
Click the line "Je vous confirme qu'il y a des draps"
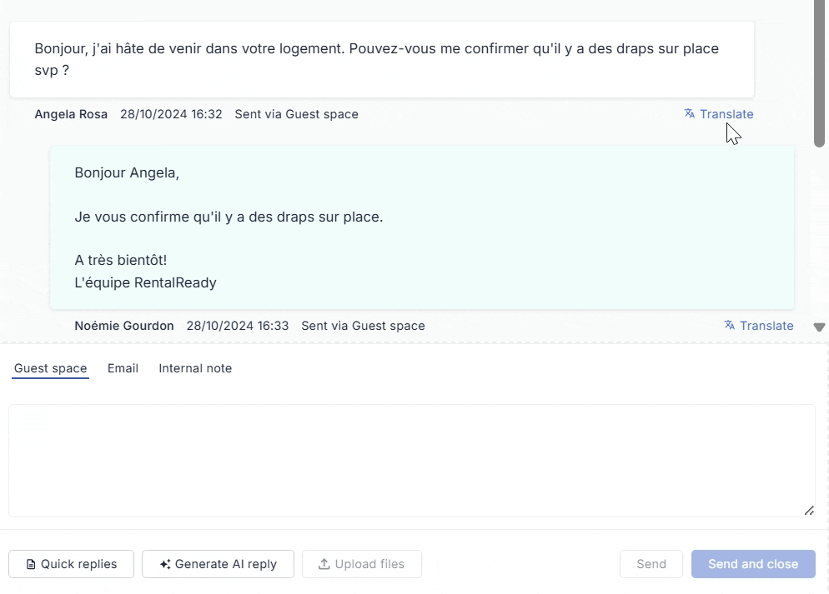(x=229, y=217)
